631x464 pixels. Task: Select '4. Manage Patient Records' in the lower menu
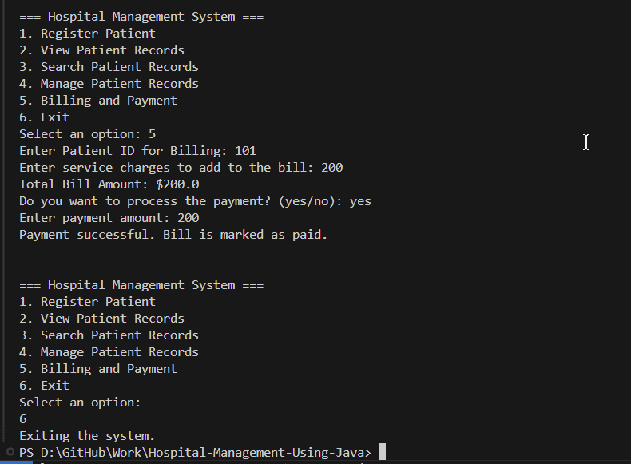click(x=109, y=352)
